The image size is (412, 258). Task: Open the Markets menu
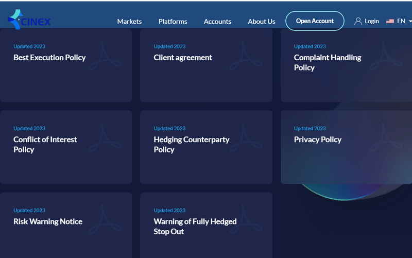(x=129, y=21)
